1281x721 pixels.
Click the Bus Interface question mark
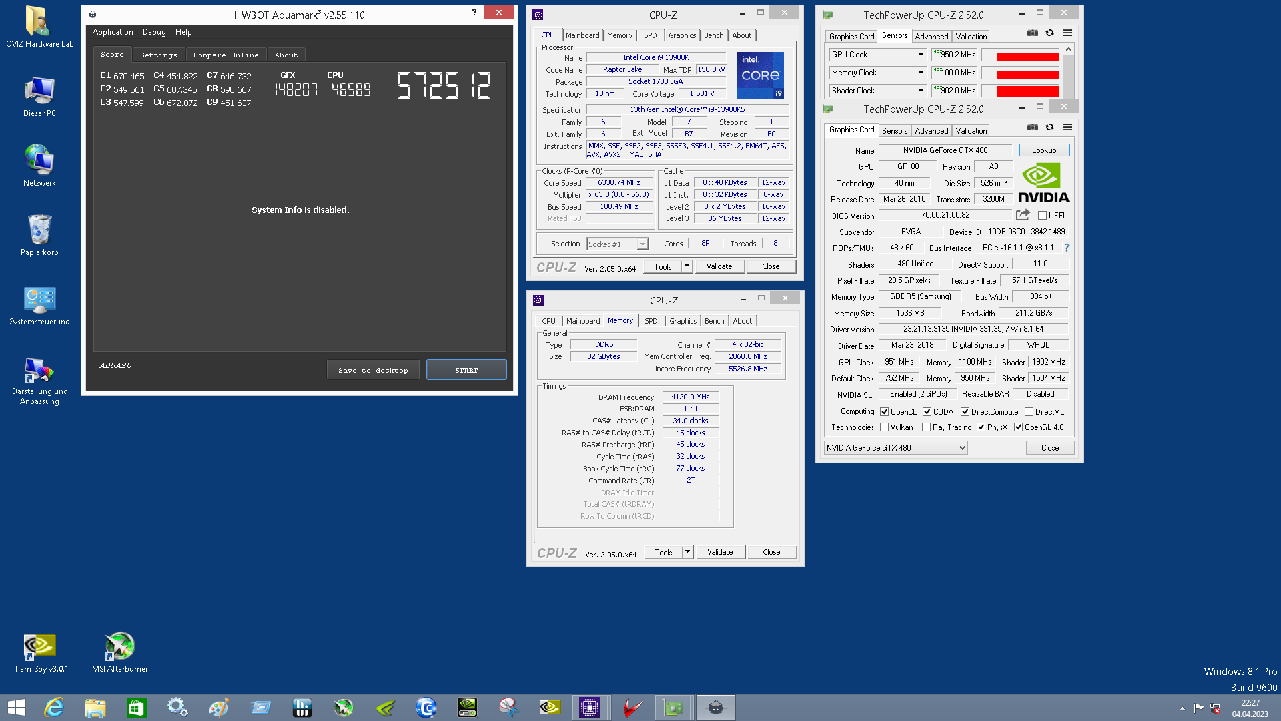[x=1066, y=248]
